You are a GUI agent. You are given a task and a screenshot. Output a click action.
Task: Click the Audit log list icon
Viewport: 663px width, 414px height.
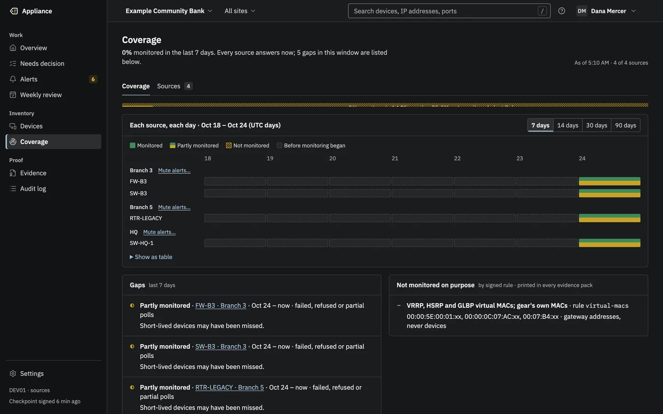click(x=13, y=189)
